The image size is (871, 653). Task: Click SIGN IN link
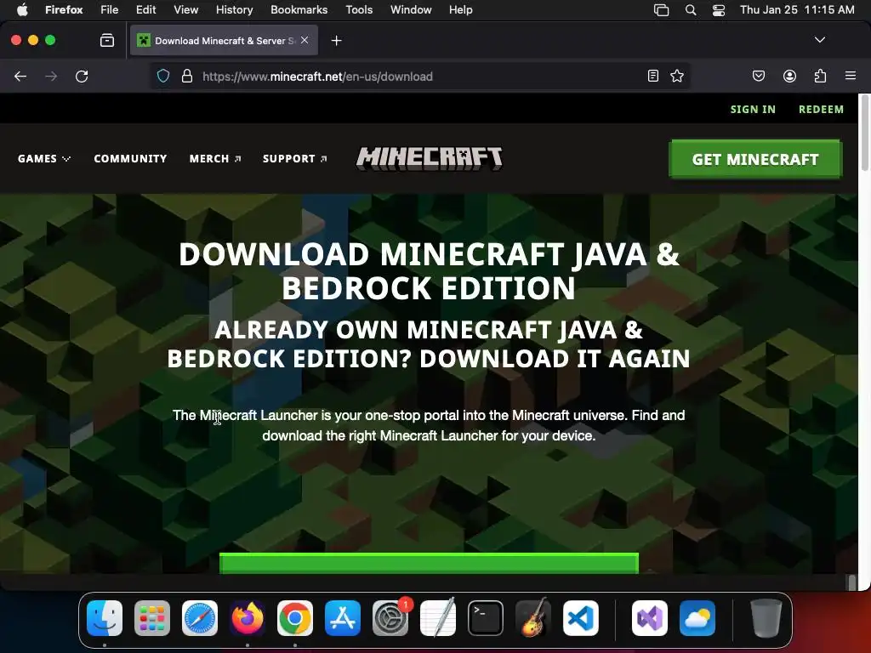(x=753, y=110)
